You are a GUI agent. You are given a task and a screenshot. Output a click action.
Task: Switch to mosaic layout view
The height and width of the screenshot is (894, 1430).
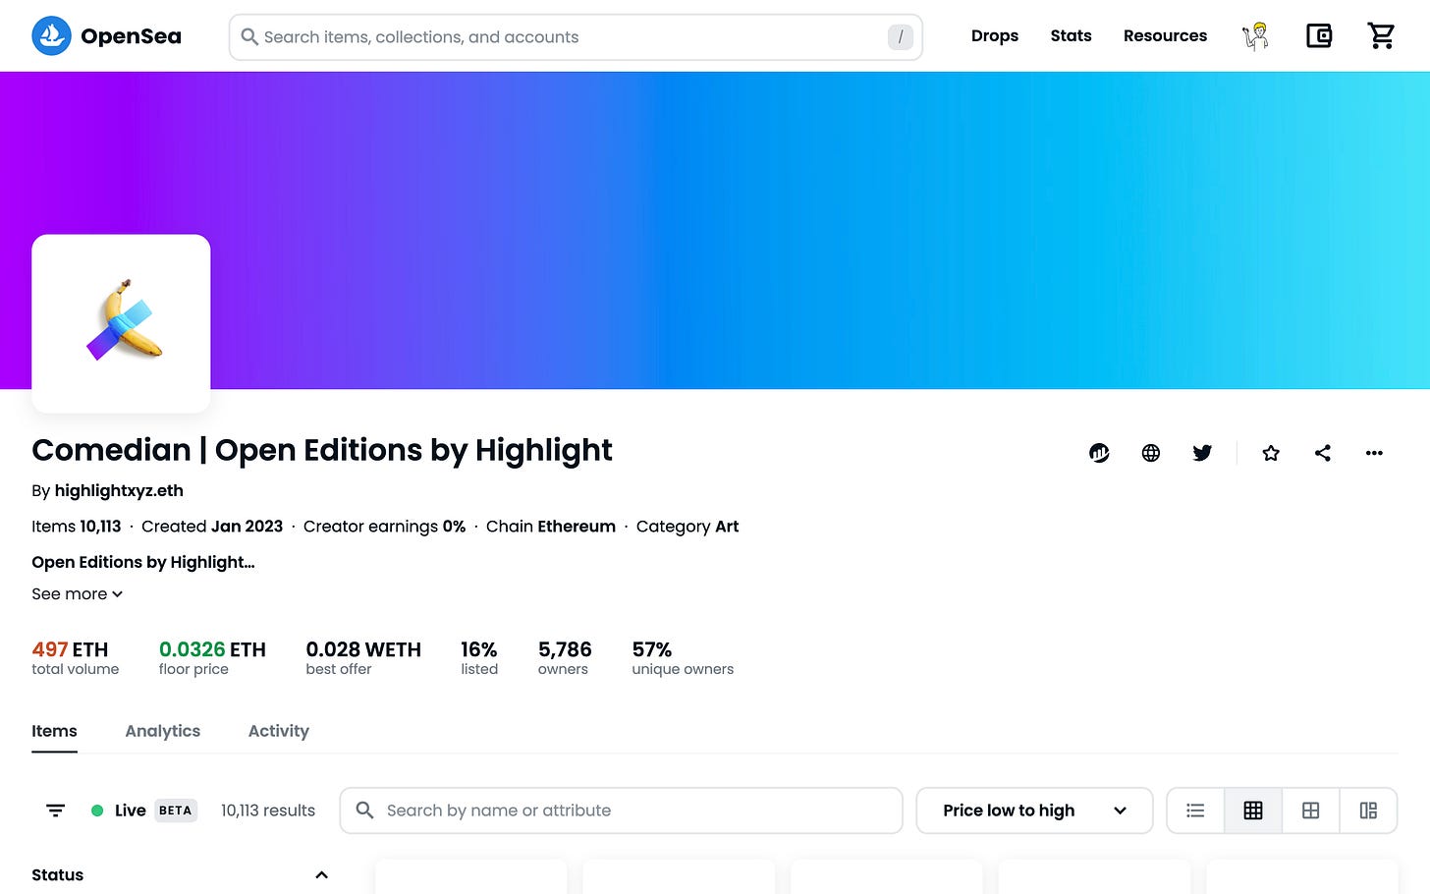pos(1368,810)
